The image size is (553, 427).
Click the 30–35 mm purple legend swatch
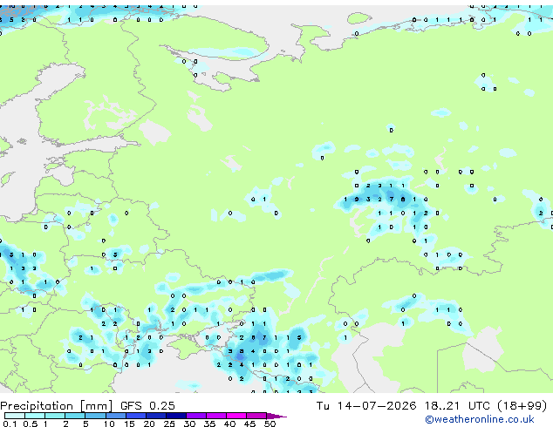pyautogui.click(x=196, y=416)
